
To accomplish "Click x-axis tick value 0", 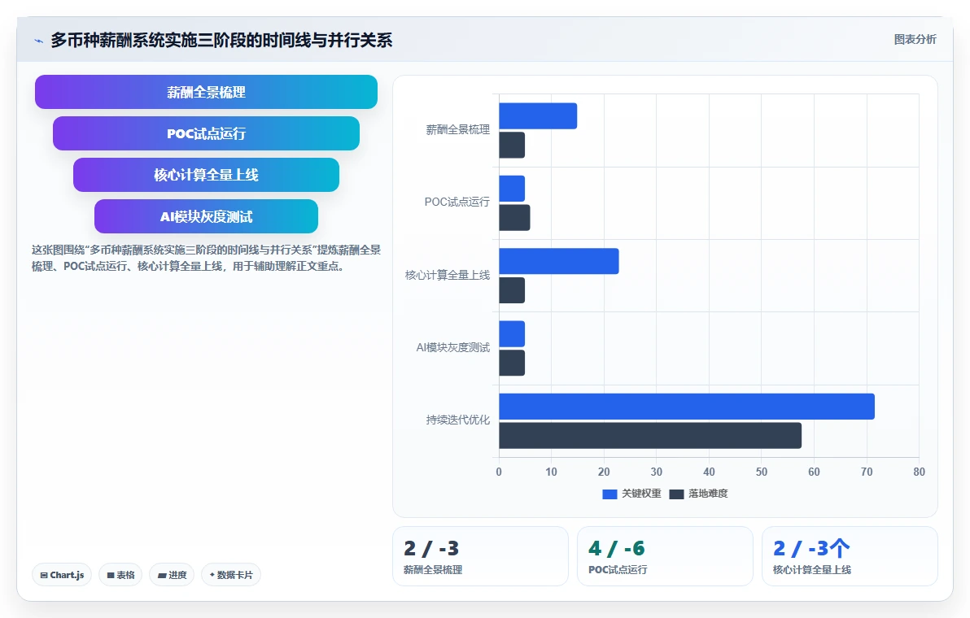I will click(x=499, y=472).
